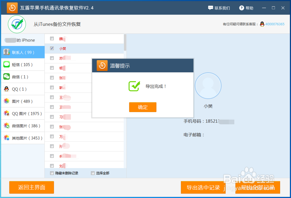Uncheck the checkbox for contact 小樊
Viewport: 291px width, 198px height.
tap(52, 48)
